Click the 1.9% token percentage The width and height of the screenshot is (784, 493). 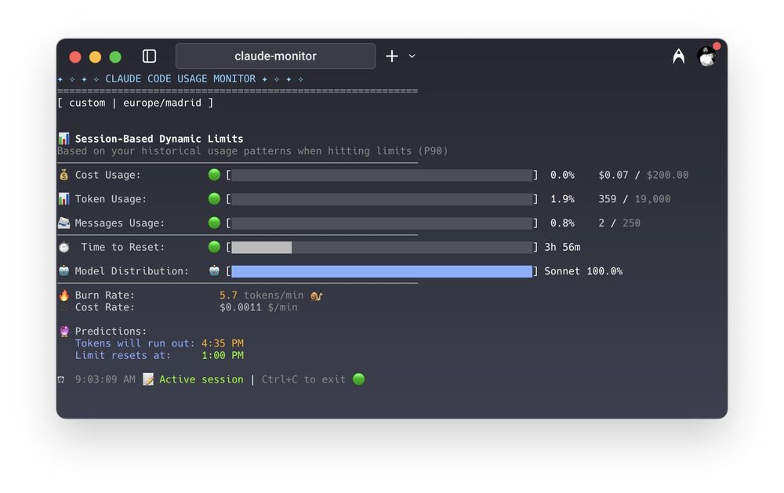pyautogui.click(x=562, y=199)
